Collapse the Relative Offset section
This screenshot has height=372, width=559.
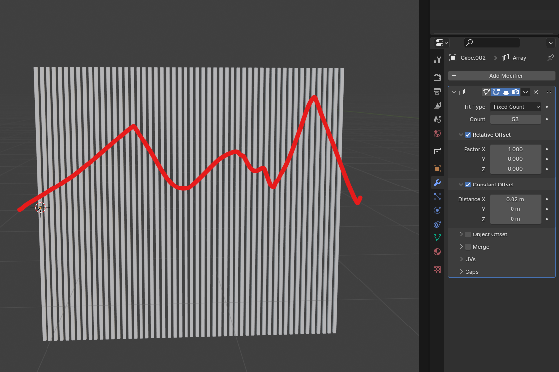461,135
